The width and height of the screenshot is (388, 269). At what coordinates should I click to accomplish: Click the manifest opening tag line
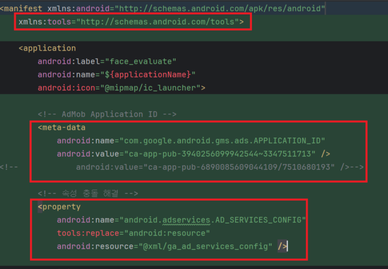pos(163,8)
